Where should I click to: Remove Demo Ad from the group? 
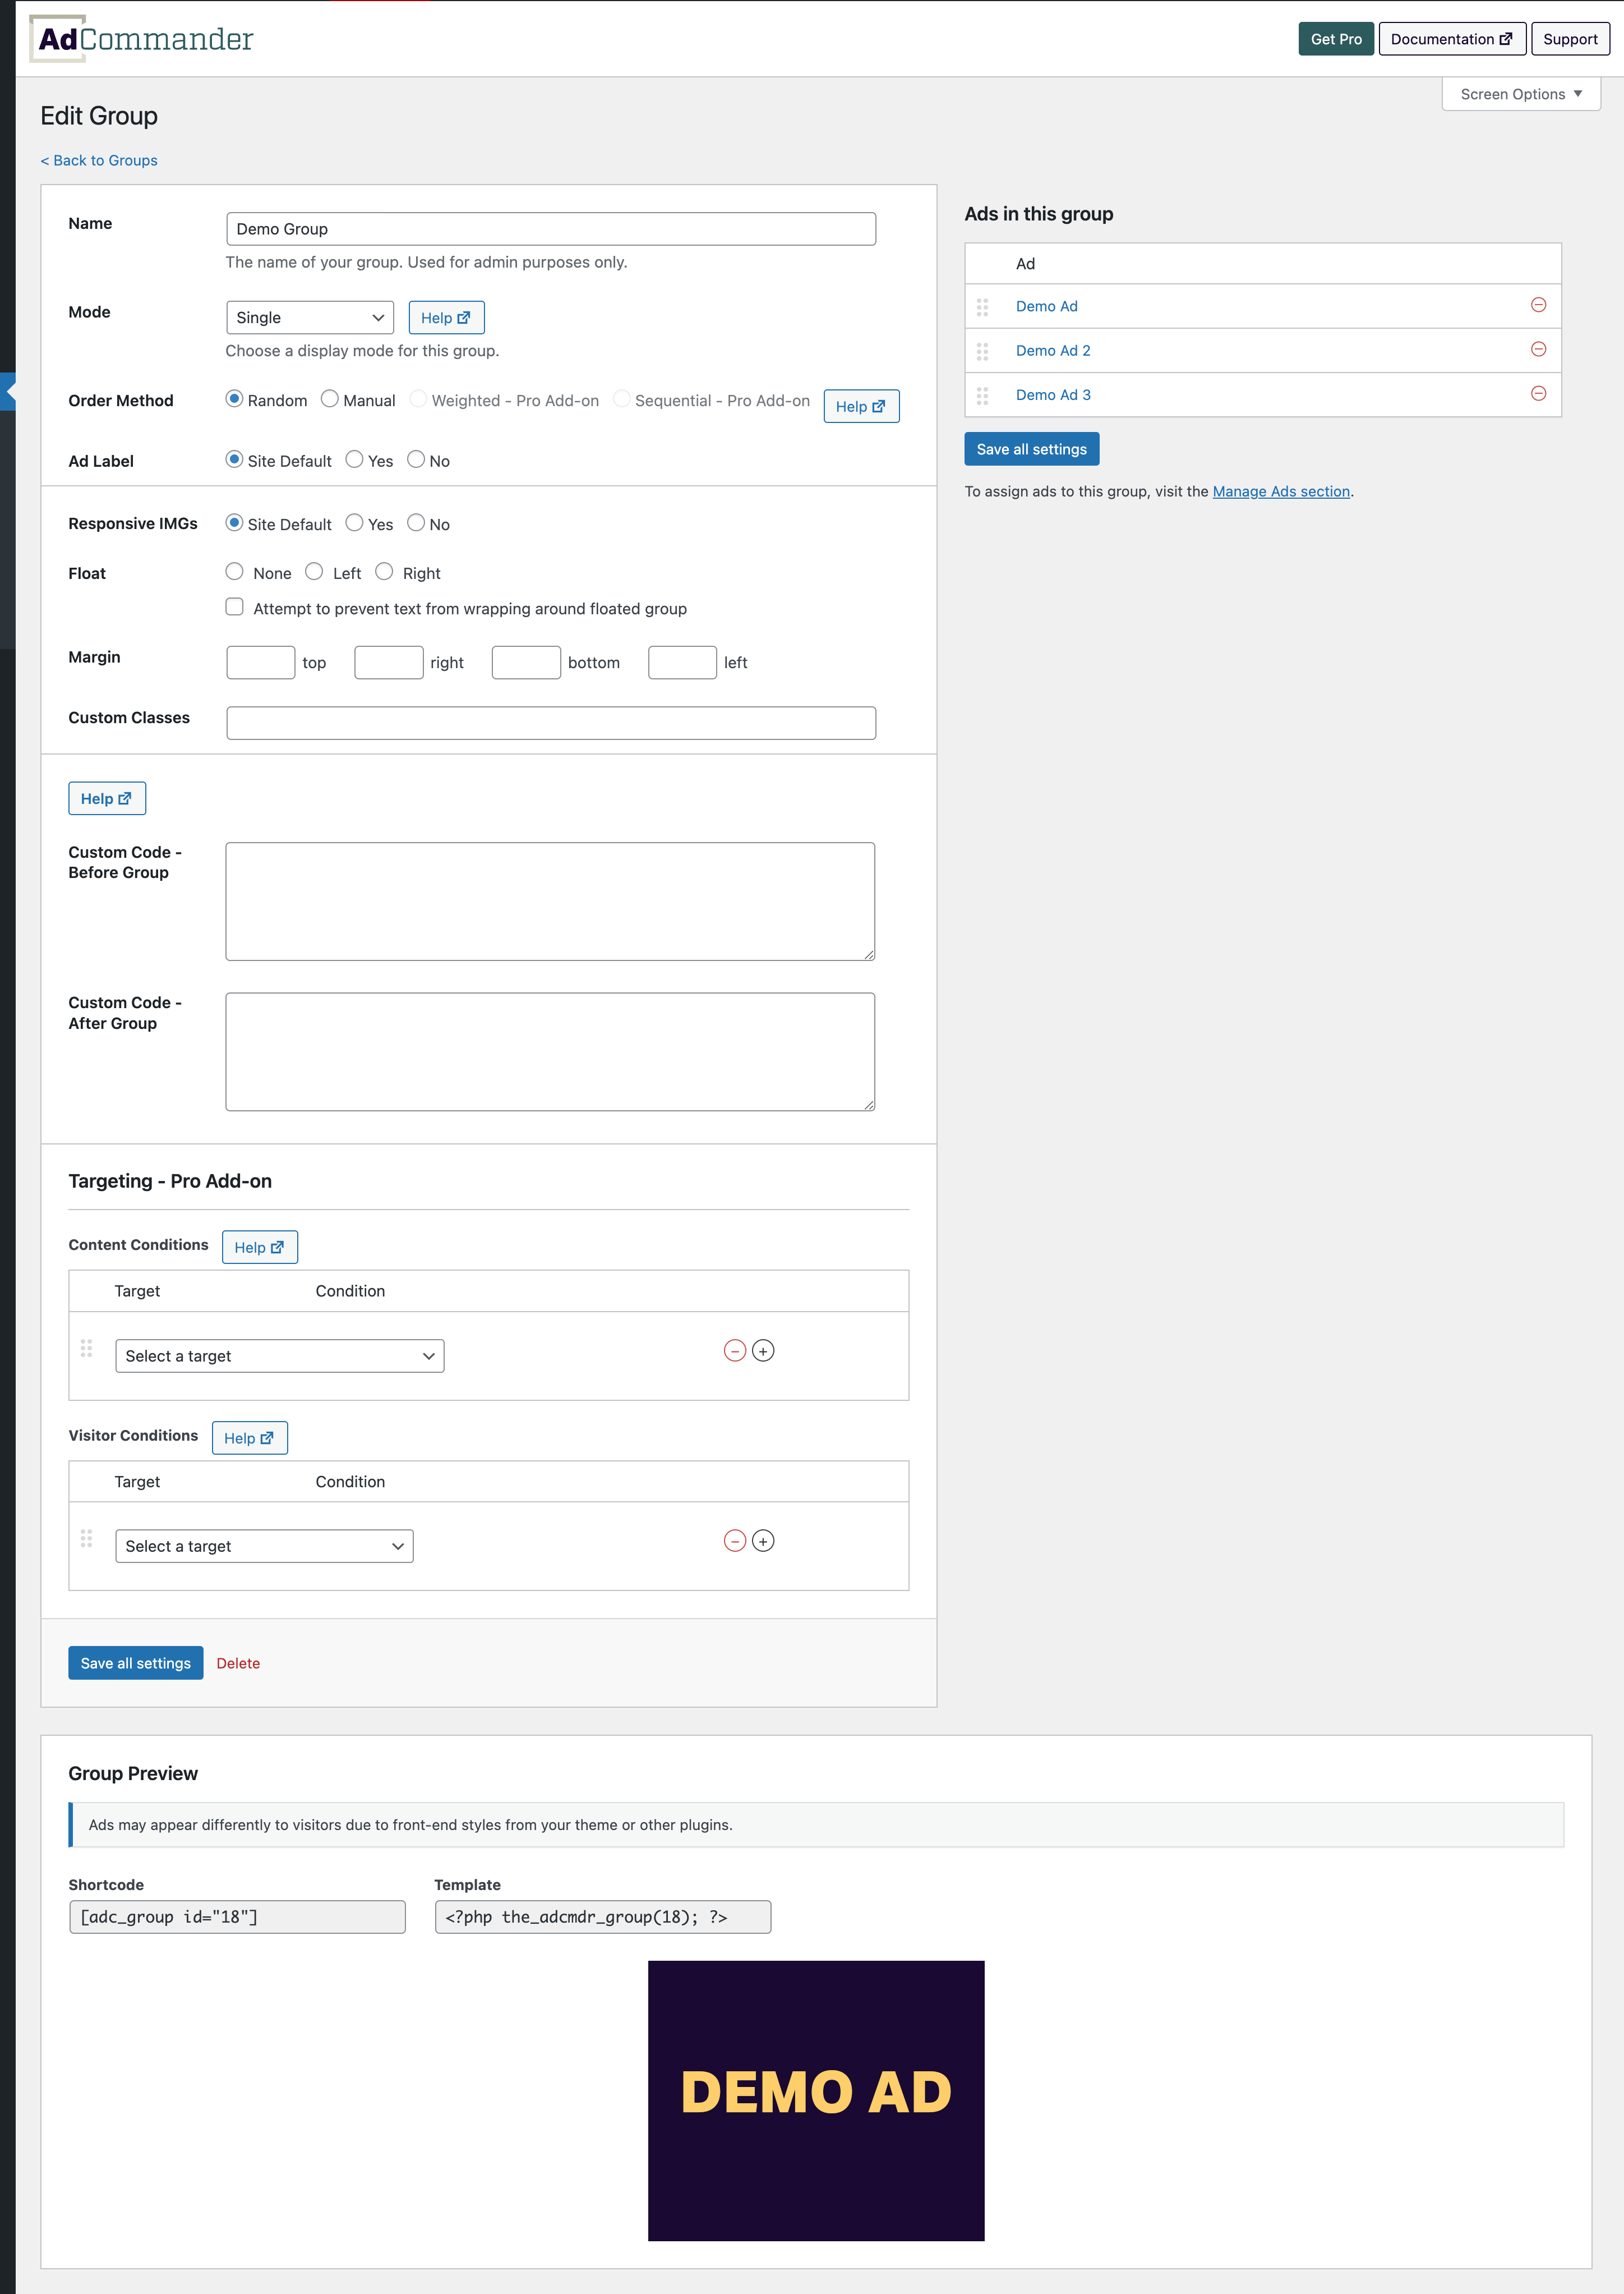click(x=1538, y=305)
